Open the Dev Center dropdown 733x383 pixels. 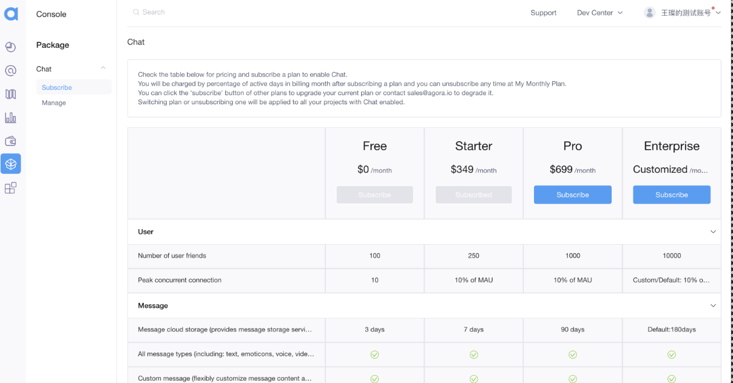tap(600, 13)
